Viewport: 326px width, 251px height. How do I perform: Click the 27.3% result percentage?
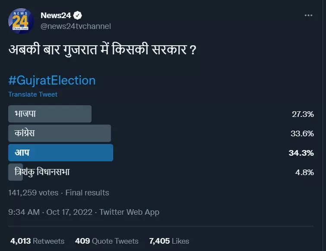tap(303, 114)
